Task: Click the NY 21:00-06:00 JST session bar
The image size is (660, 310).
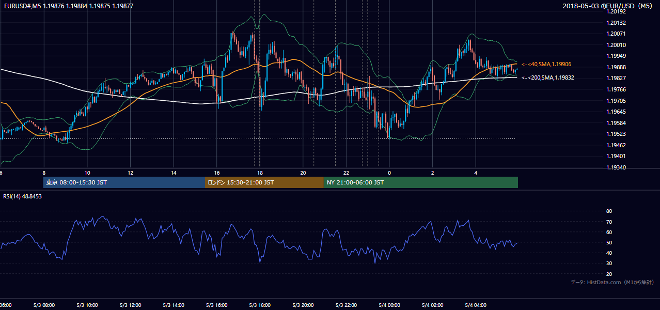Action: coord(421,182)
